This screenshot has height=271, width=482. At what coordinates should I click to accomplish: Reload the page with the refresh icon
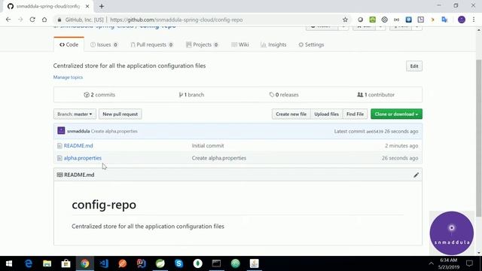32,20
